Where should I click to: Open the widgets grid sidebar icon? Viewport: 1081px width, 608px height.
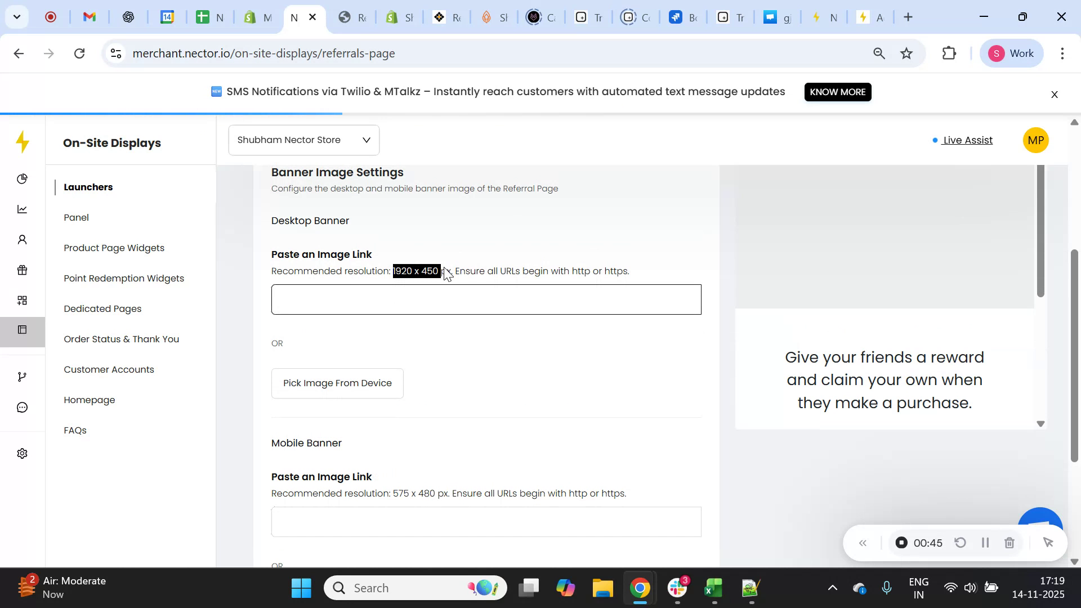(22, 299)
